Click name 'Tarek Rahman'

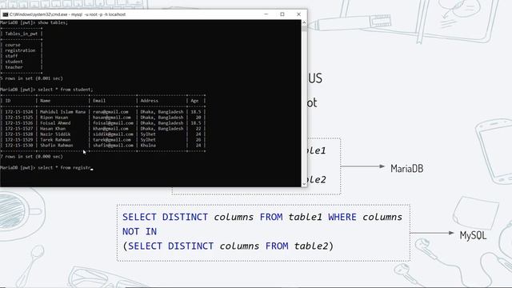pyautogui.click(x=55, y=139)
